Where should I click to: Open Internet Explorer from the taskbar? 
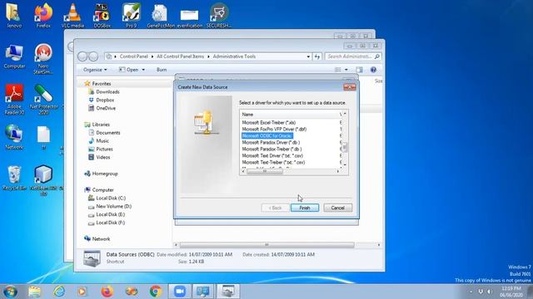pyautogui.click(x=59, y=292)
